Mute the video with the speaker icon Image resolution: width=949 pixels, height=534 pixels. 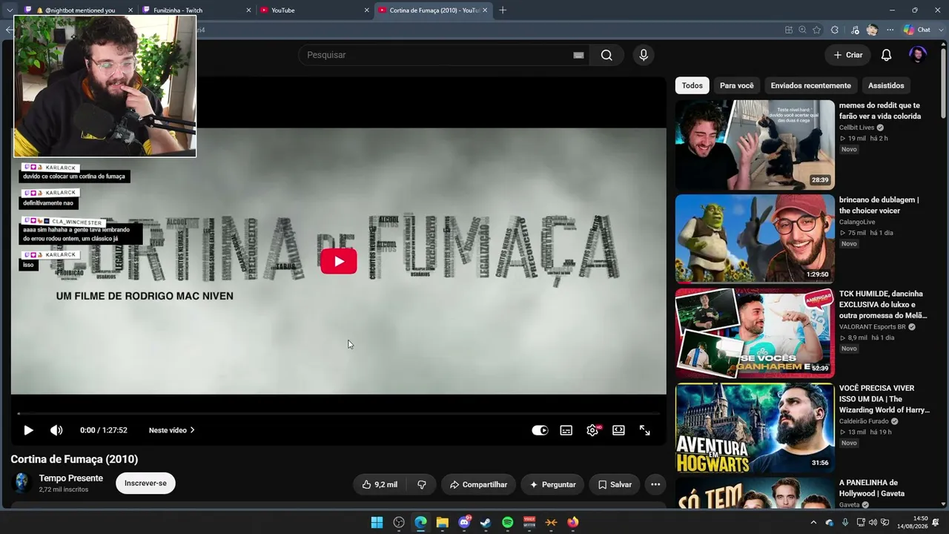(x=56, y=430)
